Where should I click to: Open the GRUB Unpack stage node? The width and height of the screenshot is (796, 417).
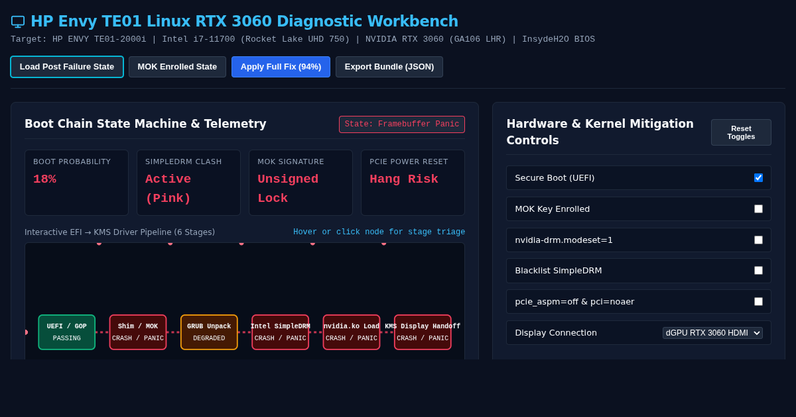point(209,332)
